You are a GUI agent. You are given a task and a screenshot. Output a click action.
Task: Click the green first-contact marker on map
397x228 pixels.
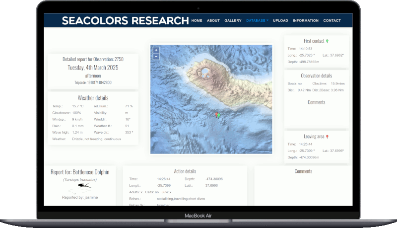coord(219,116)
